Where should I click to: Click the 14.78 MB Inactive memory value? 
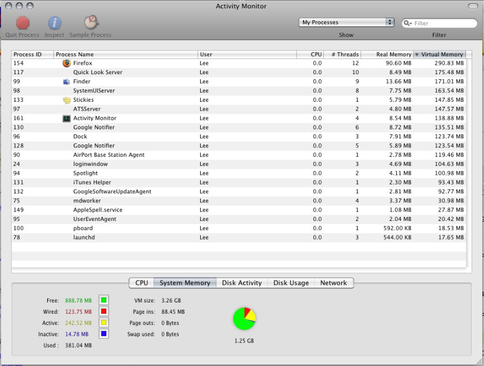tap(77, 334)
